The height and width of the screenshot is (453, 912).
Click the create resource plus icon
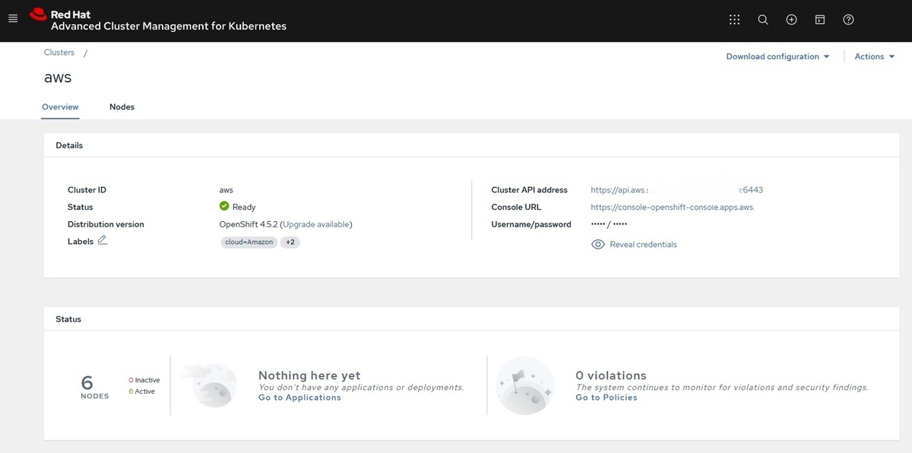(791, 20)
